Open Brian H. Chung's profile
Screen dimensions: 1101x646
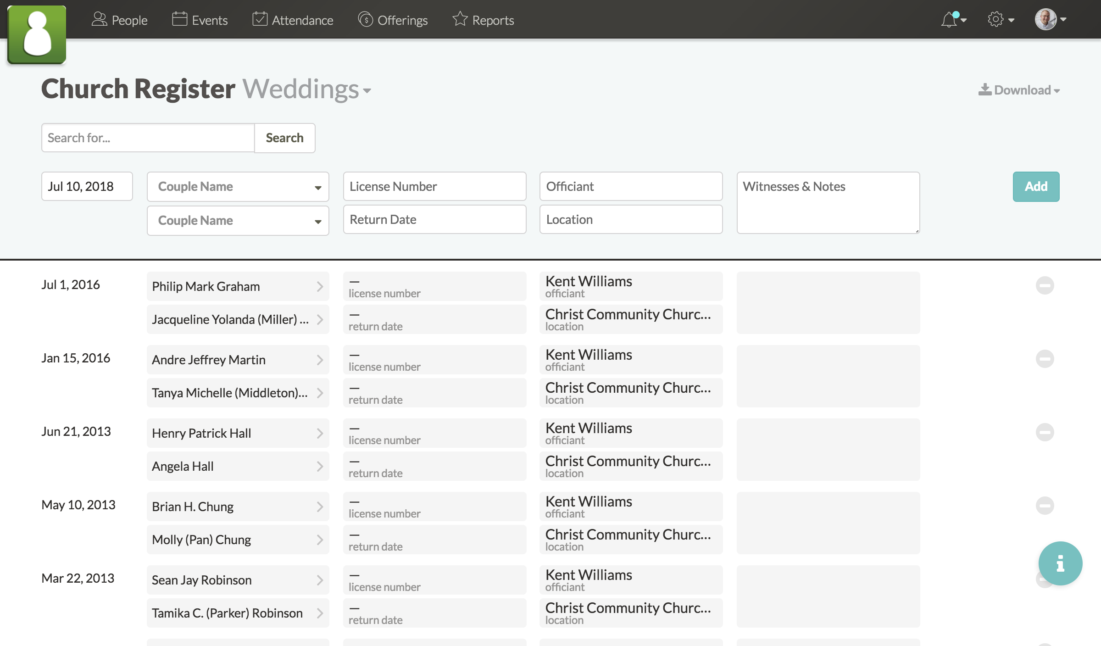coord(238,507)
